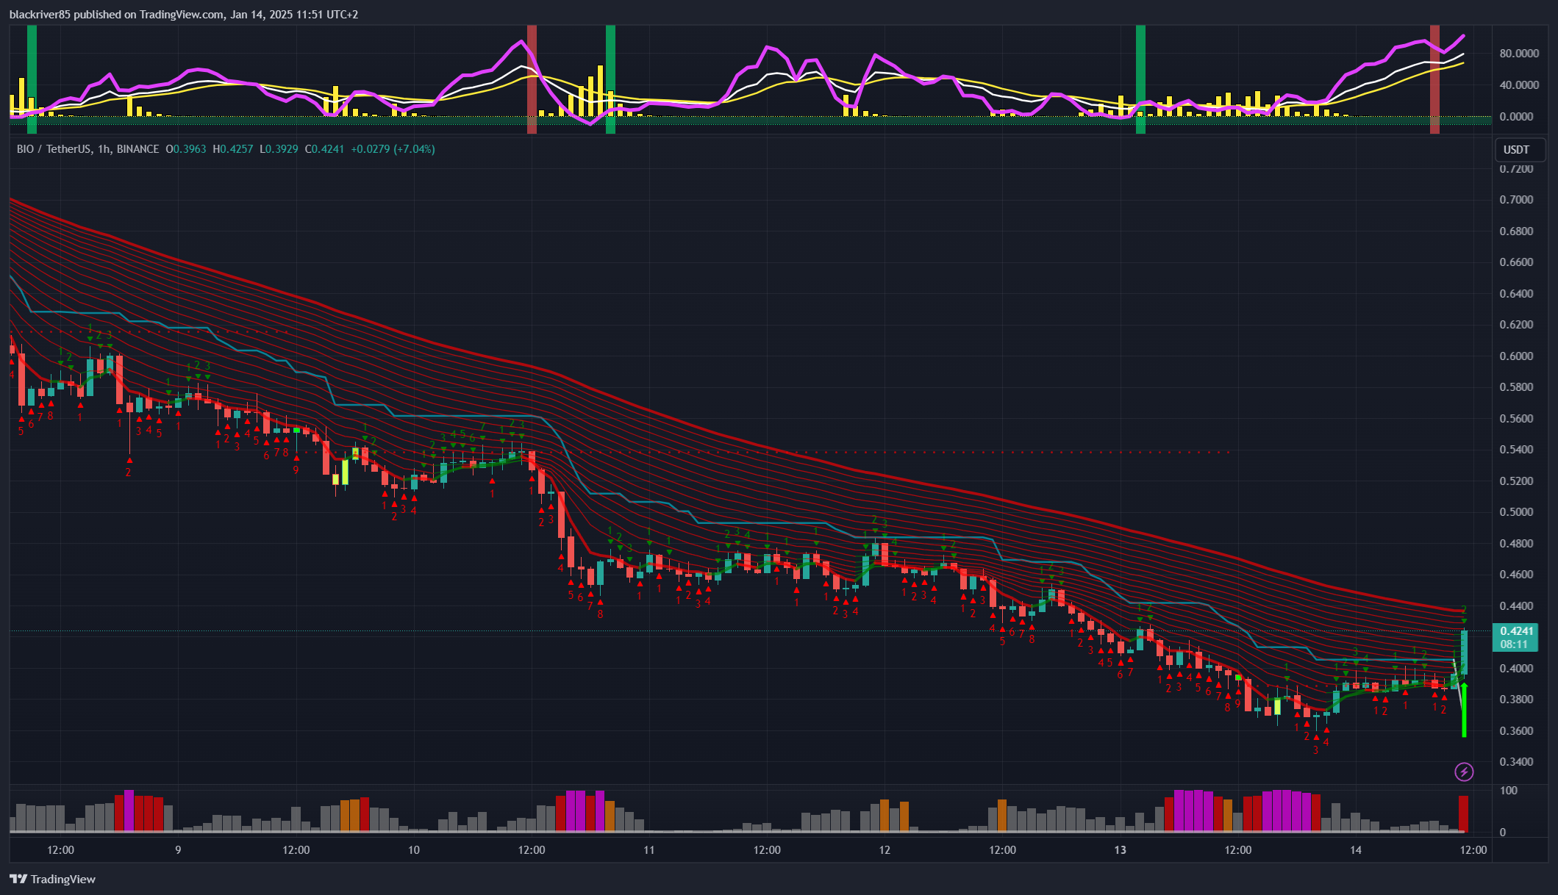Click the 0.5000 price axis label
Screen dimensions: 1558x895
point(1516,512)
